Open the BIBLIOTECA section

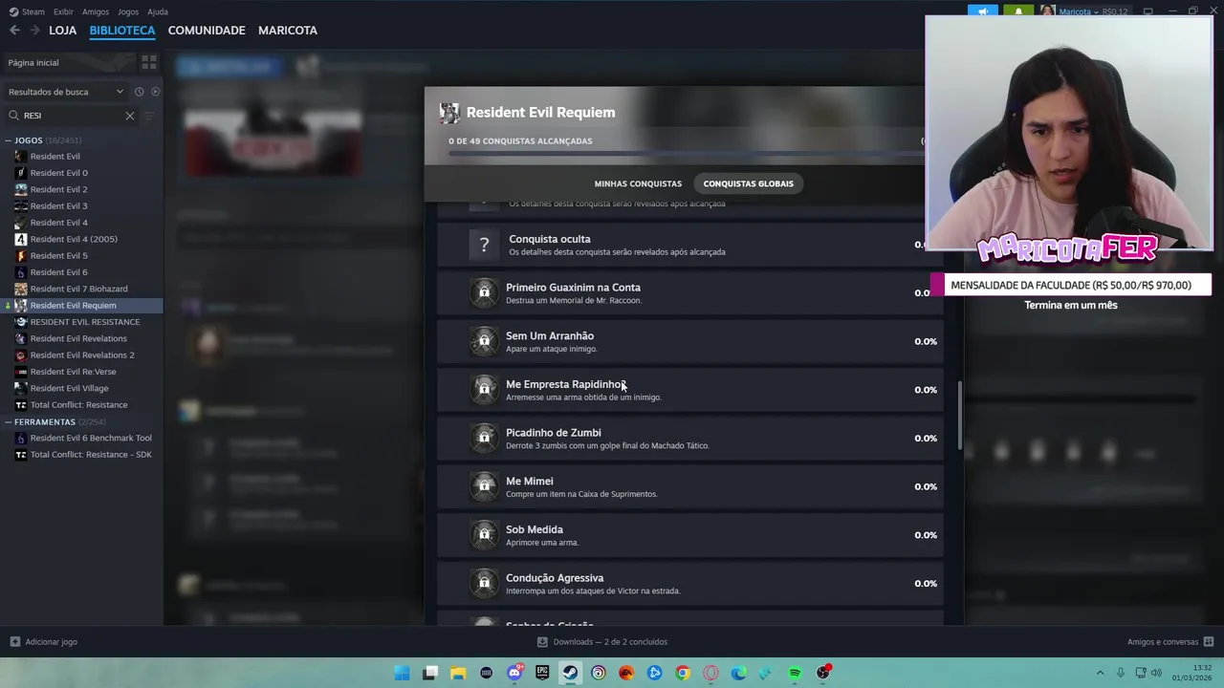click(x=122, y=31)
